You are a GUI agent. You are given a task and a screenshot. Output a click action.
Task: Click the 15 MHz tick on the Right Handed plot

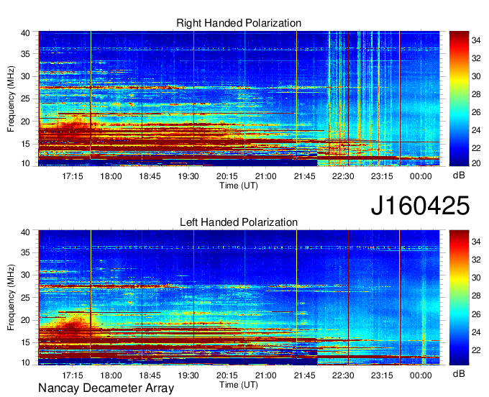coord(26,144)
